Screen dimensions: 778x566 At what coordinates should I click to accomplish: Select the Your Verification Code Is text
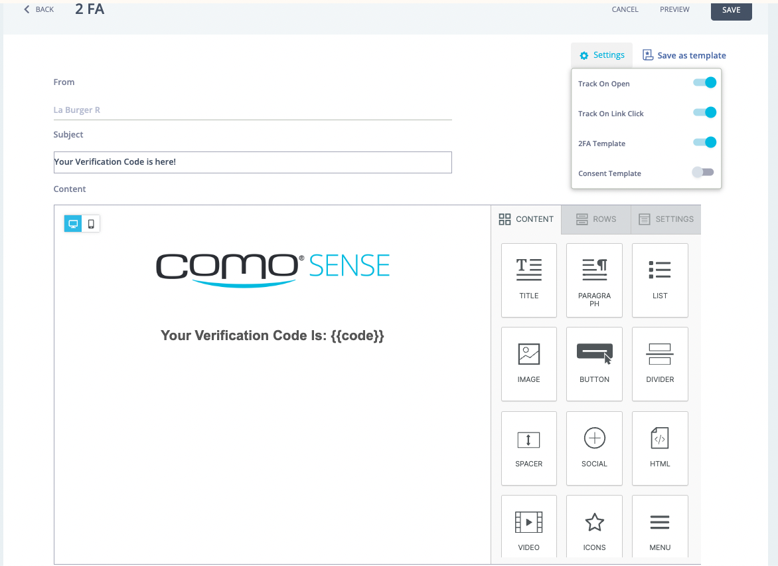pos(272,335)
